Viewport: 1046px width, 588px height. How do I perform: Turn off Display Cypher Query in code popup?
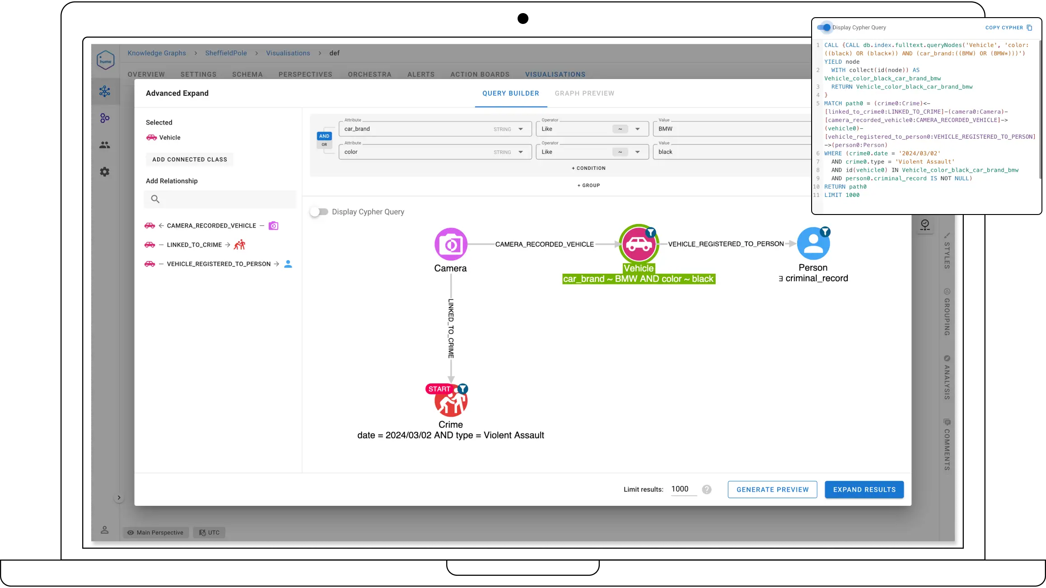coord(824,28)
